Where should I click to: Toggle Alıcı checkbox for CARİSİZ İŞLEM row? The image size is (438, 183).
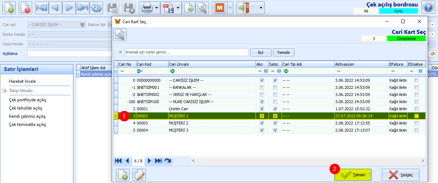[x=262, y=81]
